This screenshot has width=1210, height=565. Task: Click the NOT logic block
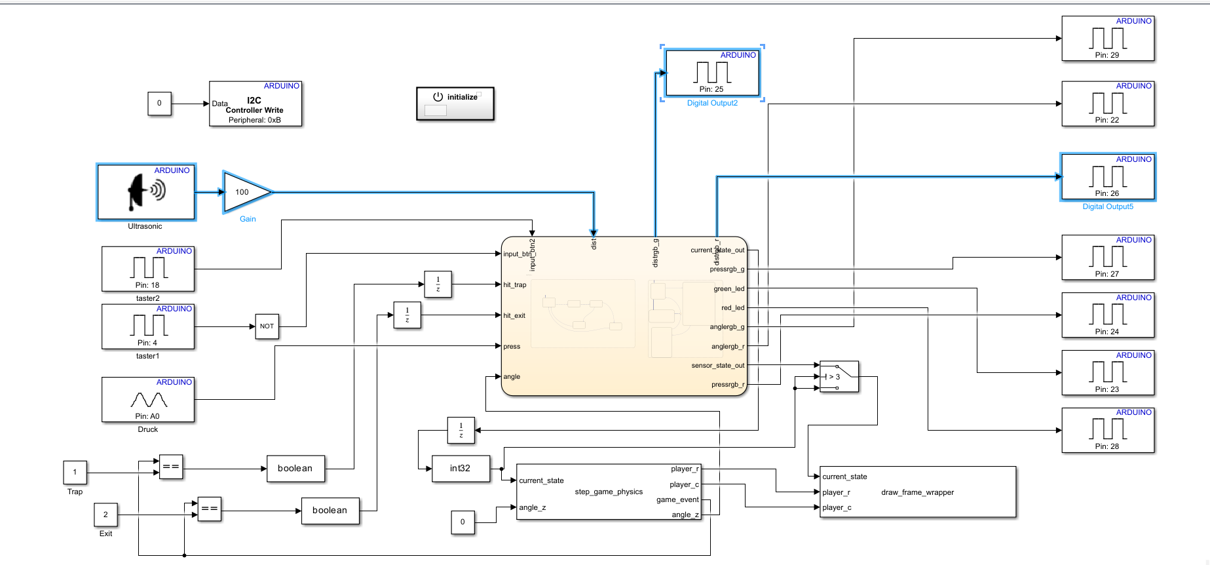[x=267, y=326]
